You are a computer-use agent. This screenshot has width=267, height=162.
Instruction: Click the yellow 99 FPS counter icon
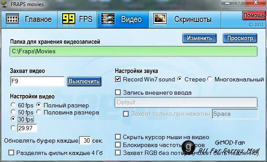pyautogui.click(x=69, y=19)
